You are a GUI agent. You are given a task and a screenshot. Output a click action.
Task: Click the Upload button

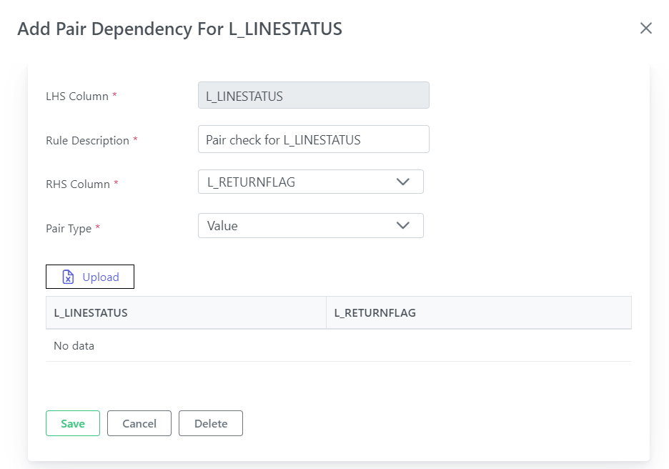pos(90,277)
